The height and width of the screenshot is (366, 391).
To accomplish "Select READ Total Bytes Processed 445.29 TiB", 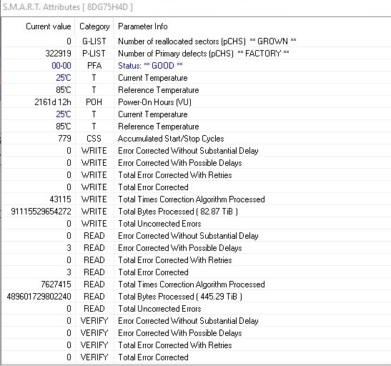I will (x=197, y=297).
